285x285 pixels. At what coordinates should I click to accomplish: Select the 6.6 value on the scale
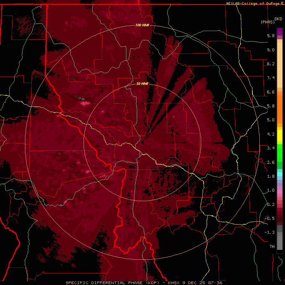271,92
